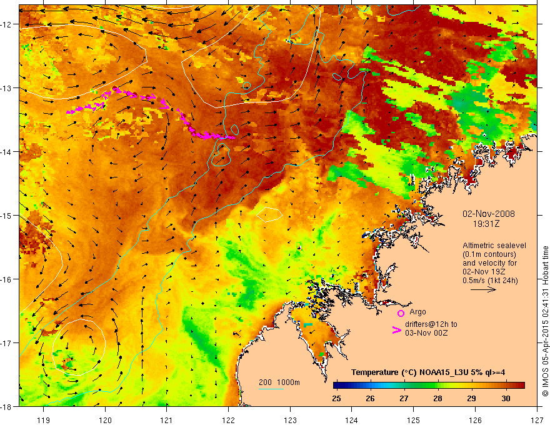Click the cyan 200 1000m contour legend line
550x425 pixels.
[271, 389]
